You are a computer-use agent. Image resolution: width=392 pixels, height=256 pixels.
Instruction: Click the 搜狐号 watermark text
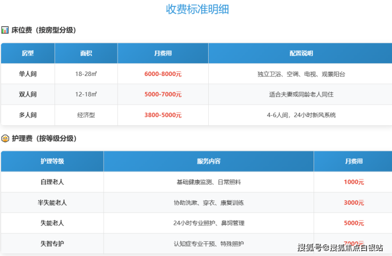311,248
